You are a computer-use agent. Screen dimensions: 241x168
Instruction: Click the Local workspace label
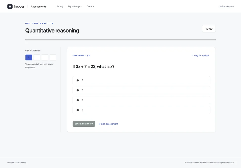tap(226, 6)
